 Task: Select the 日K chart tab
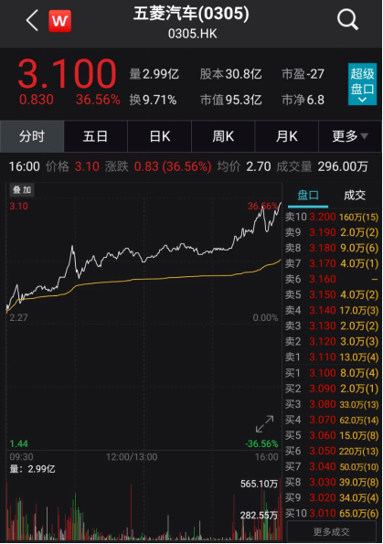[x=160, y=136]
